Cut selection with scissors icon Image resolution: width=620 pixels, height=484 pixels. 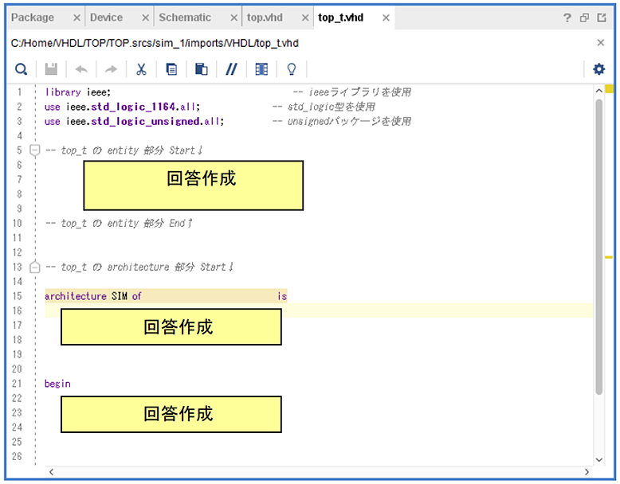point(141,69)
